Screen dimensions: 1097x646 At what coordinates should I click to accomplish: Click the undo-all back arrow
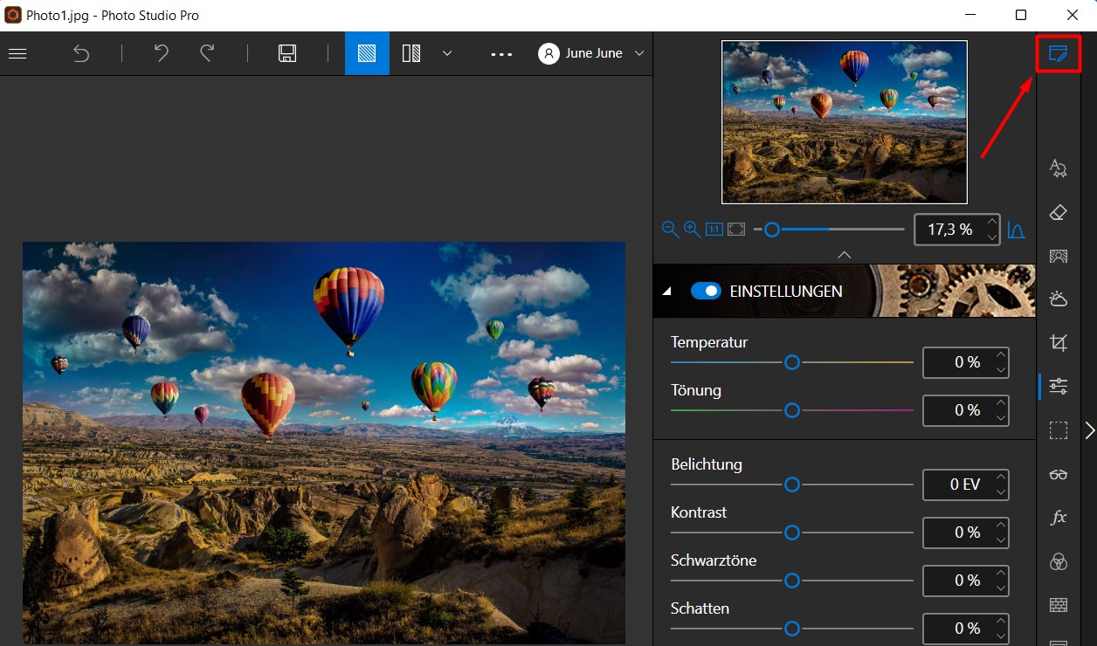coord(80,53)
